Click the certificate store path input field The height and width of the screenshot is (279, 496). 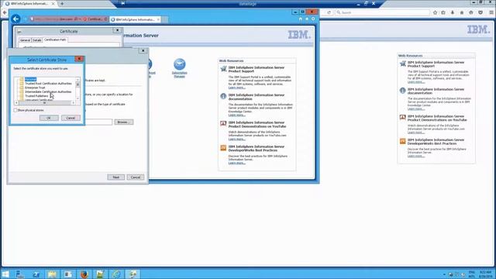tap(98, 122)
